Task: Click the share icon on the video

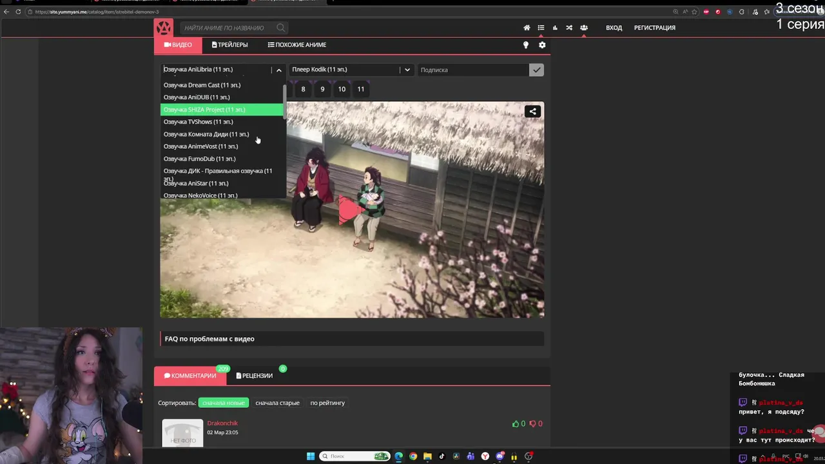Action: (532, 111)
